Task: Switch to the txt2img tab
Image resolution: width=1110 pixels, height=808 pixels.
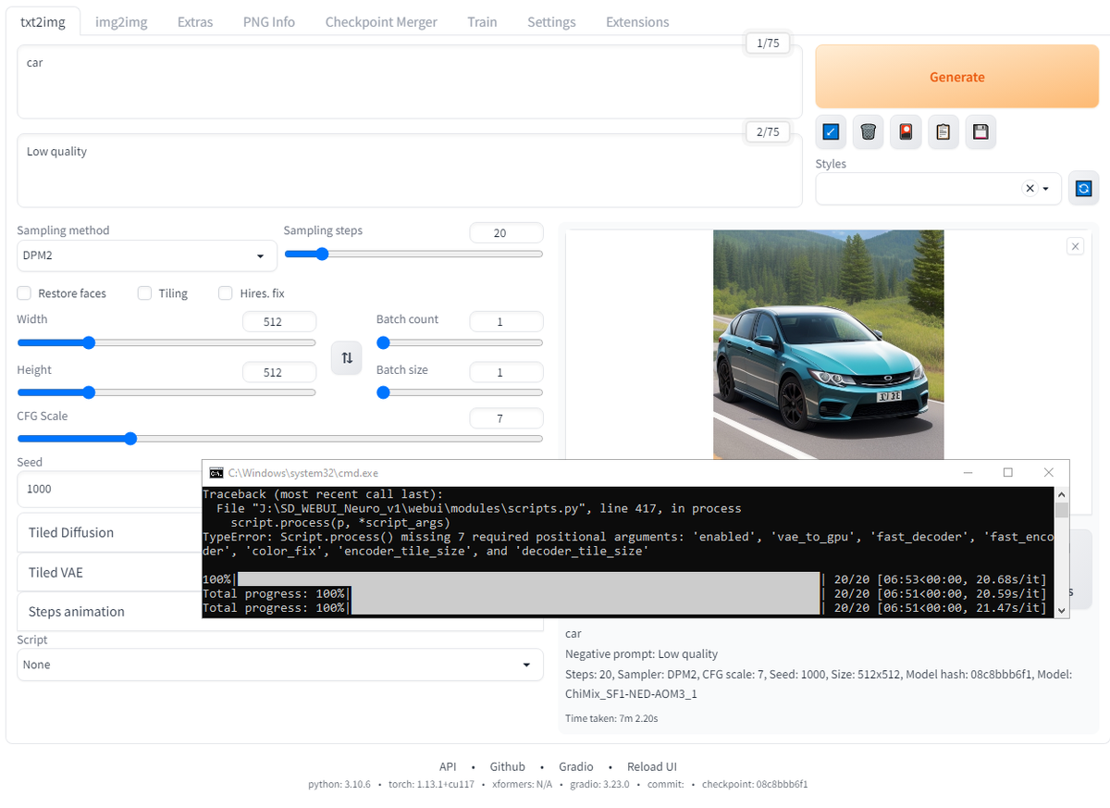Action: pos(43,21)
